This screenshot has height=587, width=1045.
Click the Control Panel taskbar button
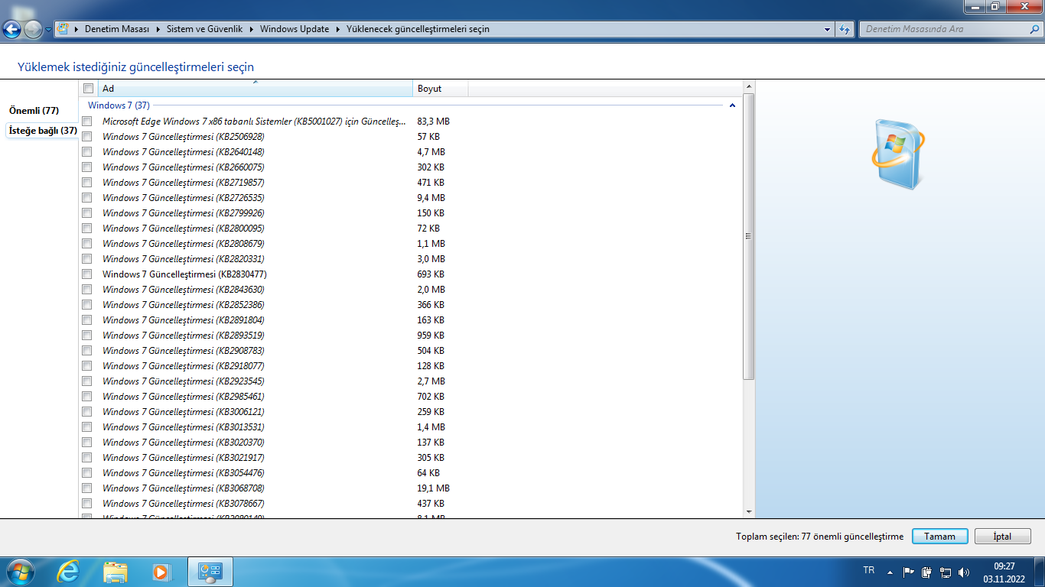click(210, 571)
